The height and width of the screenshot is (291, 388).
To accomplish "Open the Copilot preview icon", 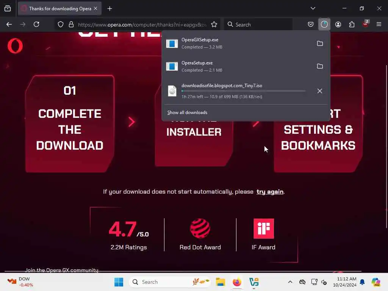I will click(376, 282).
